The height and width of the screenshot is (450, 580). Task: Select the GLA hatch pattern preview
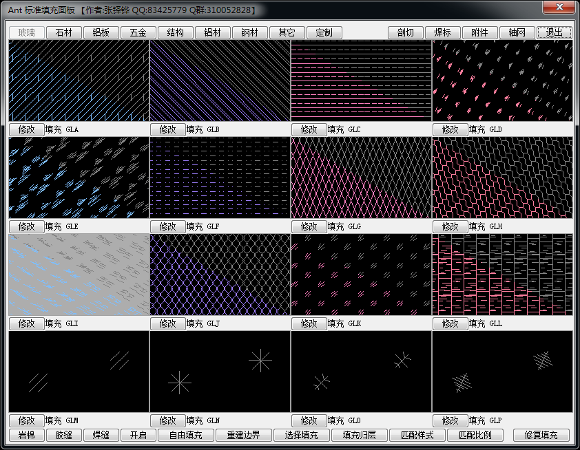(79, 81)
